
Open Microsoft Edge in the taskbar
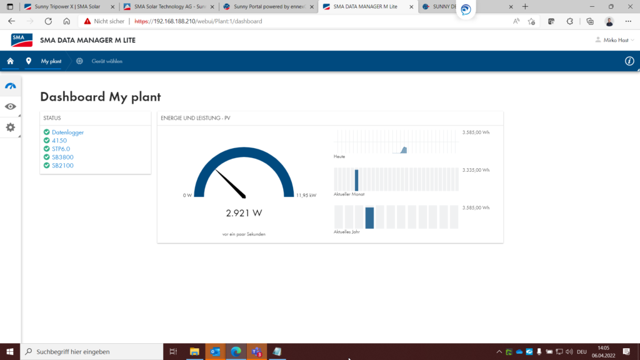[x=236, y=352]
